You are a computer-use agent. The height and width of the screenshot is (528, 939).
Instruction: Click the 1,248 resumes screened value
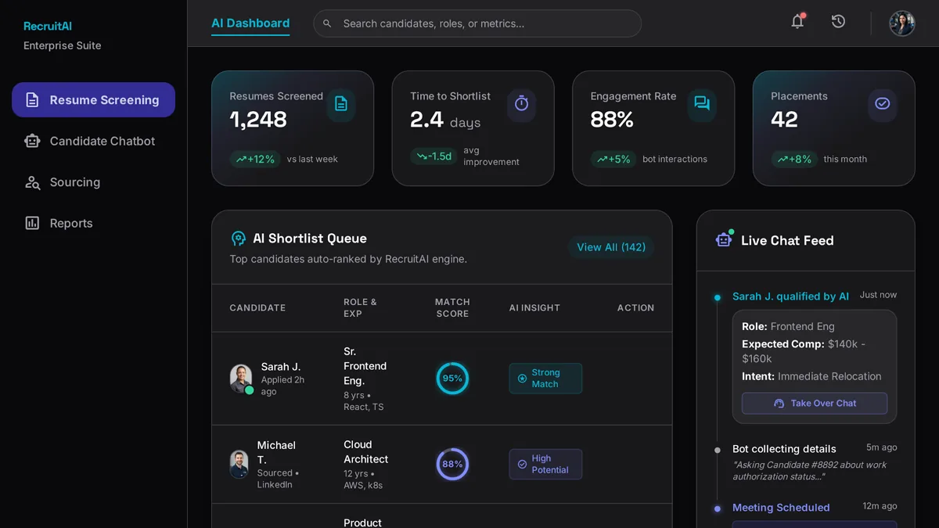pyautogui.click(x=258, y=120)
